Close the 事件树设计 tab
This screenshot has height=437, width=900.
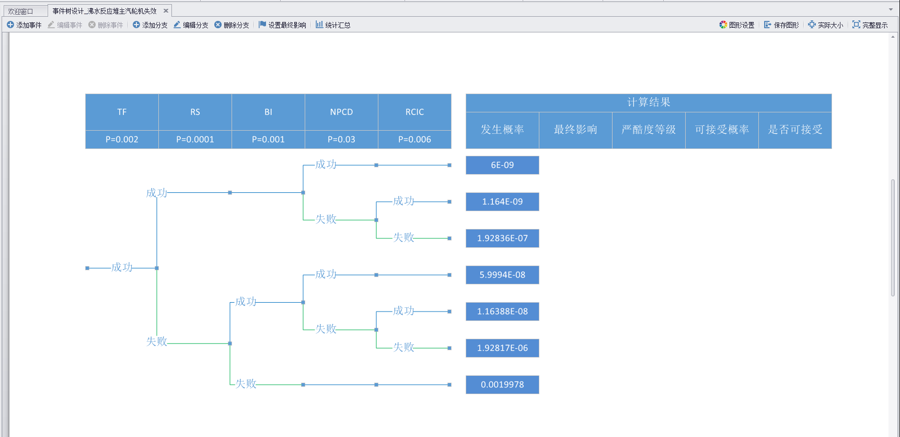tap(166, 10)
